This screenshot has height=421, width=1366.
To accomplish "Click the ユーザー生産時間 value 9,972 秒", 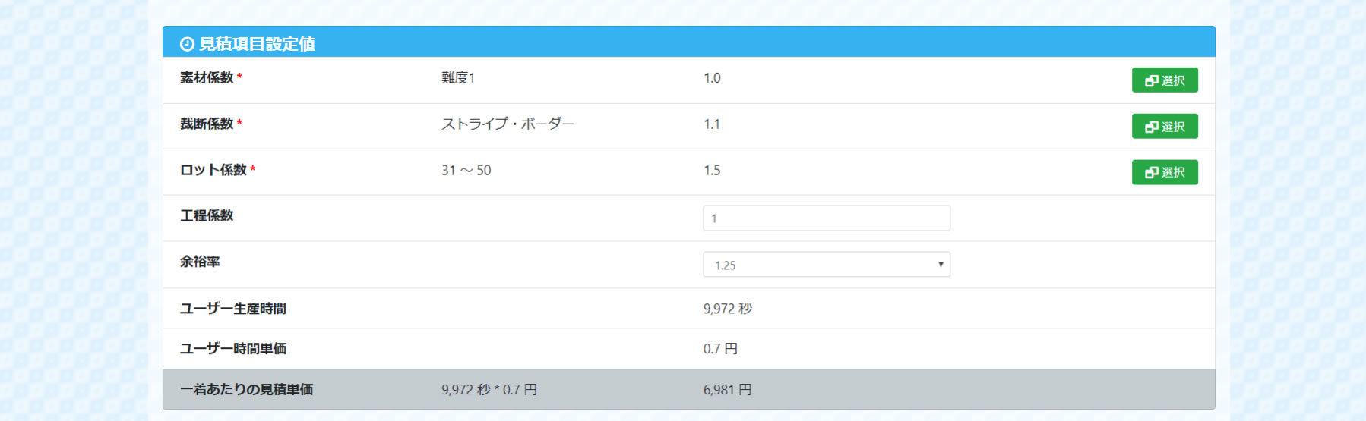I will tap(727, 309).
